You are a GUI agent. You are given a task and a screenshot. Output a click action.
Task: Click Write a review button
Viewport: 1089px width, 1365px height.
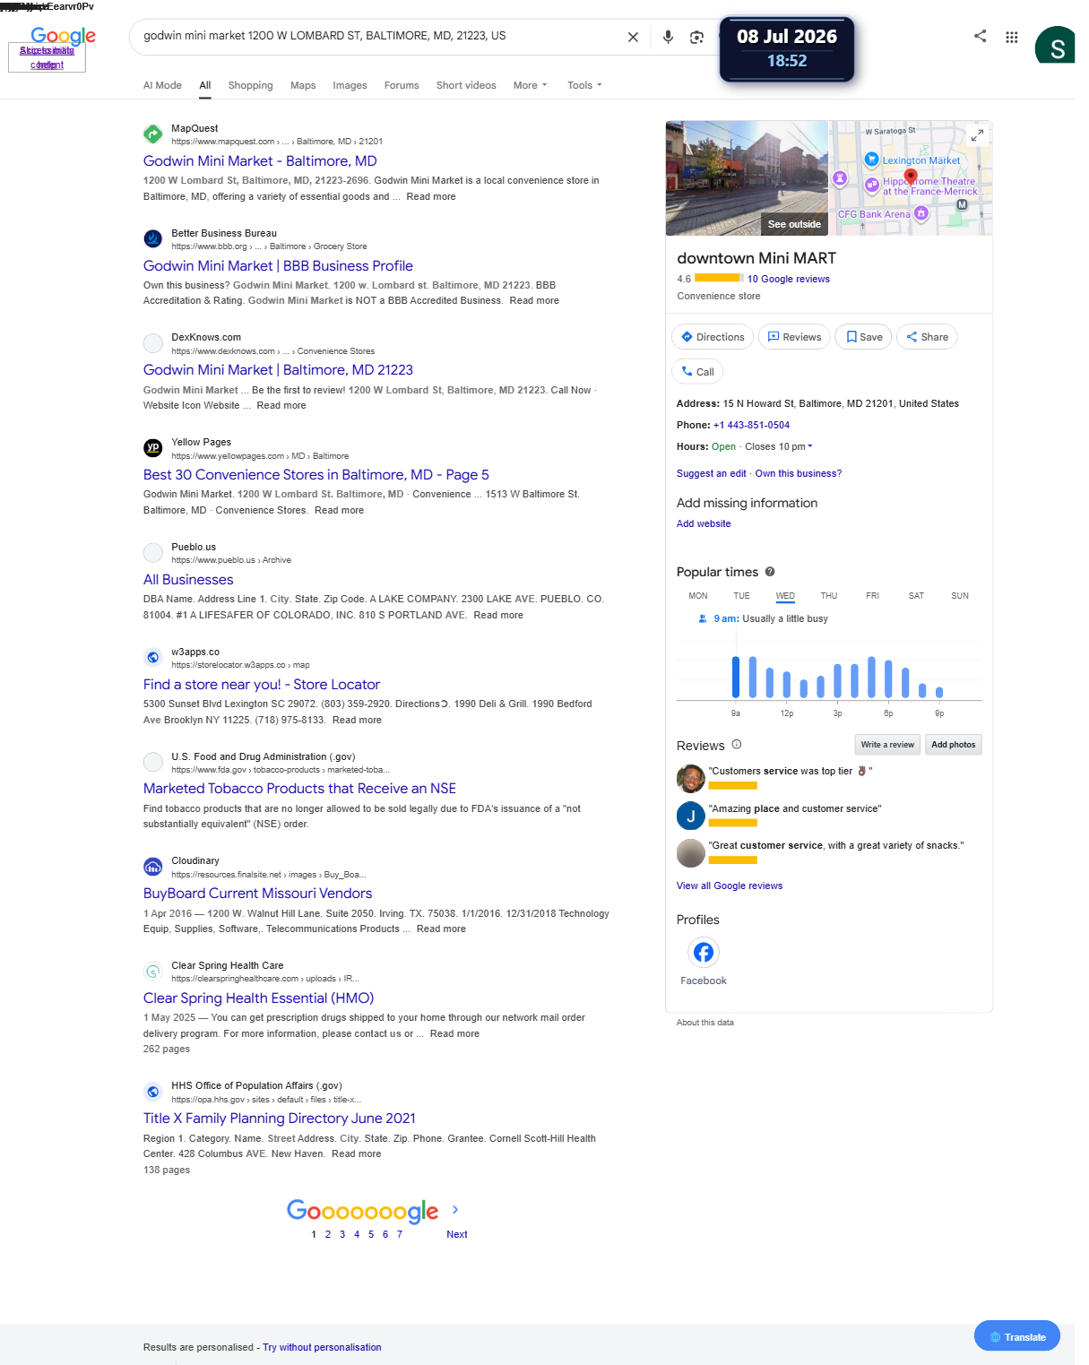click(887, 745)
